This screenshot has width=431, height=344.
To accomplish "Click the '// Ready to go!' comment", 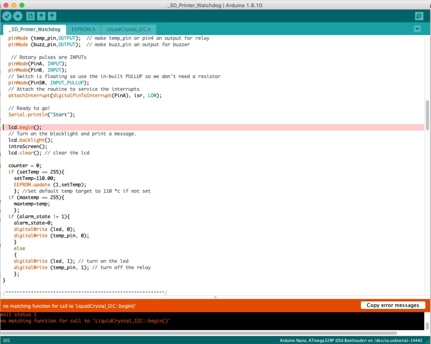I will [x=29, y=108].
